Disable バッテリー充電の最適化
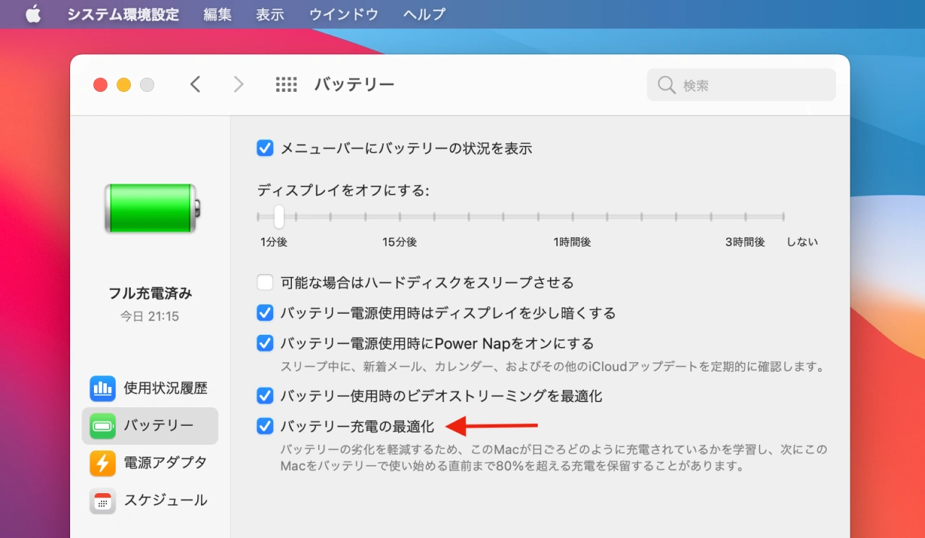Screen dimensions: 925x538 pos(264,426)
